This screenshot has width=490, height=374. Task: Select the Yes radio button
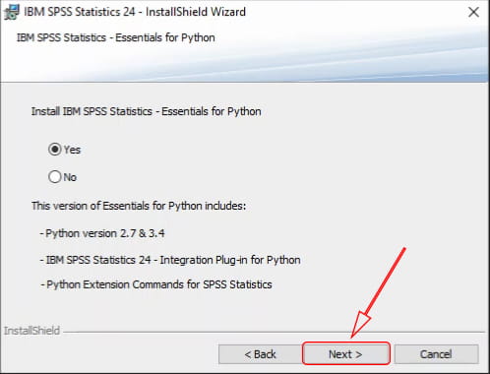[x=55, y=150]
